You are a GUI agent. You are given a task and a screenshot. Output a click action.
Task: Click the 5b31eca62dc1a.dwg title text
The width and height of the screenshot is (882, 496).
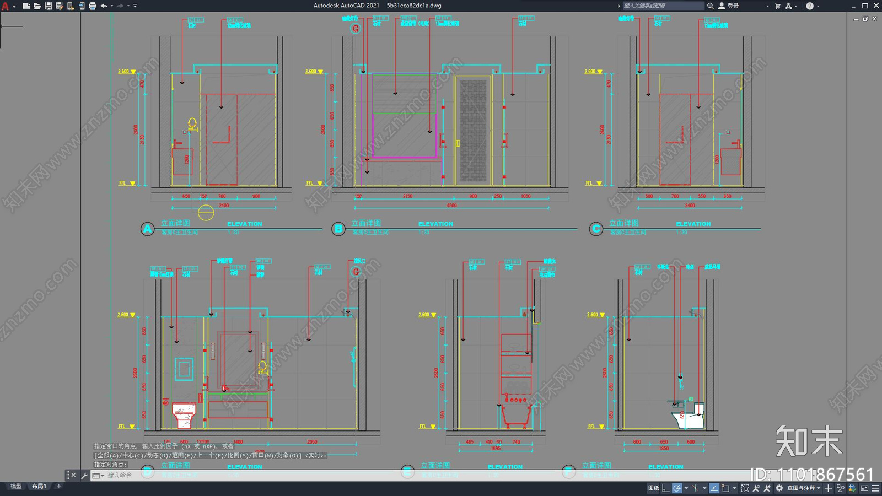pos(414,6)
